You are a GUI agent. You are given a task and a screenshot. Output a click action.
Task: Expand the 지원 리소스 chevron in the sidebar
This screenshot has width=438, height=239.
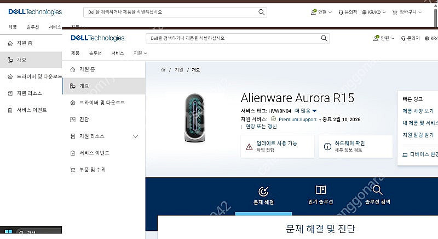coord(135,136)
